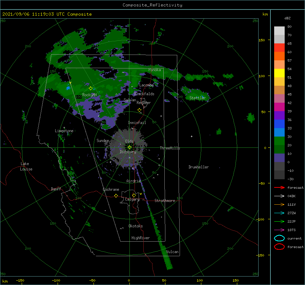Image resolution: width=305 pixels, height=285 pixels.
Task: Click the Composite_Reflectivity title
Action: coord(152,5)
